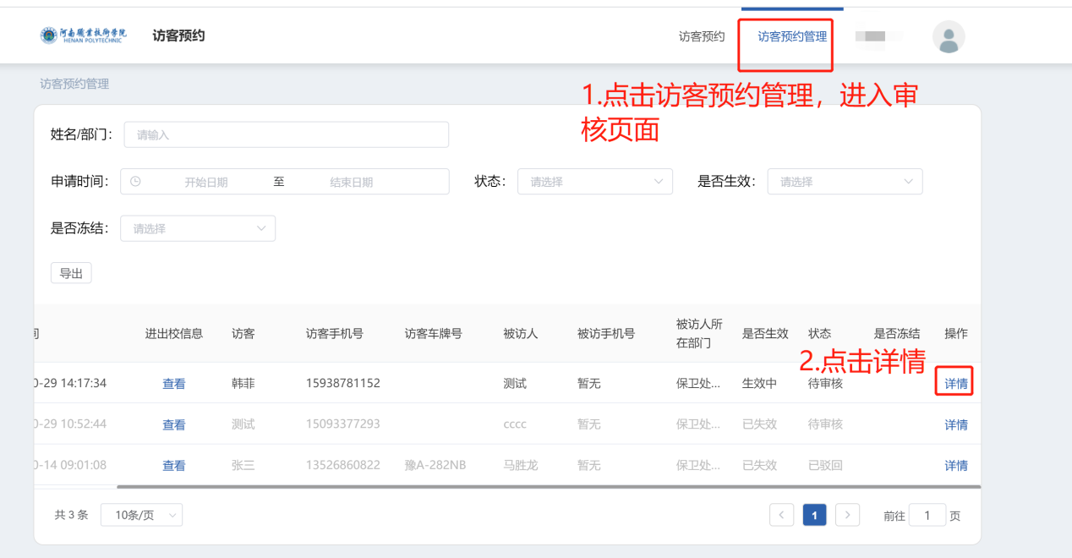The height and width of the screenshot is (558, 1072).
Task: Switch to 访客预约管理 tab
Action: pos(792,37)
